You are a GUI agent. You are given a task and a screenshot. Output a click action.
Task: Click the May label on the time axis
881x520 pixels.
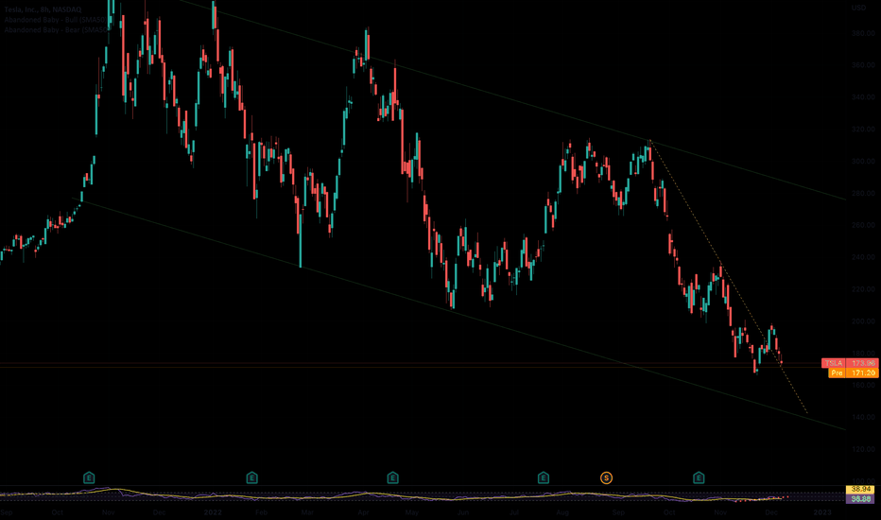412,512
